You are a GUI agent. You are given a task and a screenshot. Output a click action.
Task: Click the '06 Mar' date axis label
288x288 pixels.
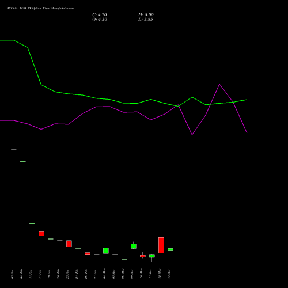click(123, 274)
